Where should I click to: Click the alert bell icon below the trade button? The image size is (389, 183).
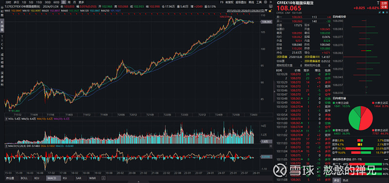(x=383, y=13)
